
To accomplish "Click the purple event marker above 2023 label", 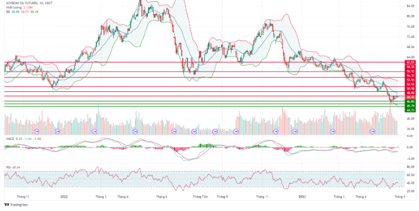I will pos(294,131).
